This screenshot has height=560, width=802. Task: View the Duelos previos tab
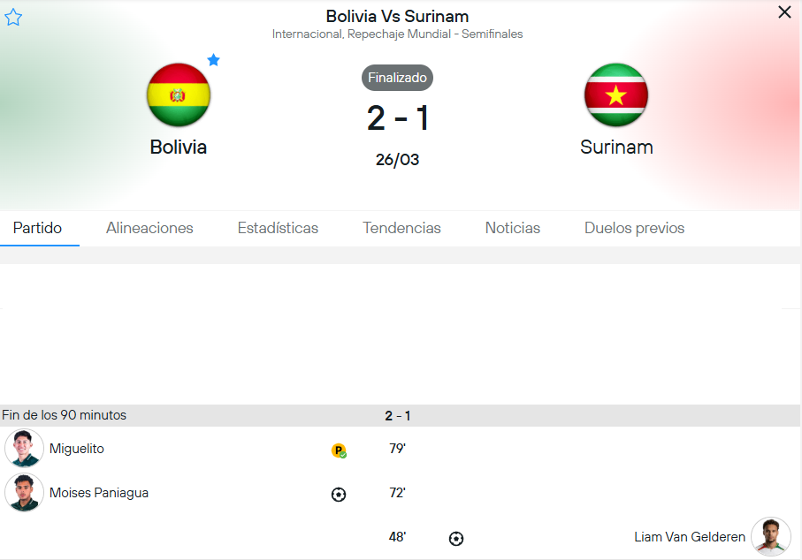point(634,228)
